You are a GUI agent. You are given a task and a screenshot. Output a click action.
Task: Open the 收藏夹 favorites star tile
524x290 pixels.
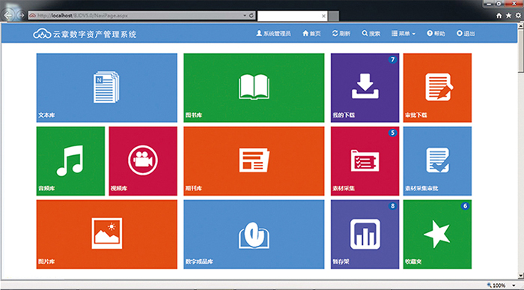coord(437,234)
